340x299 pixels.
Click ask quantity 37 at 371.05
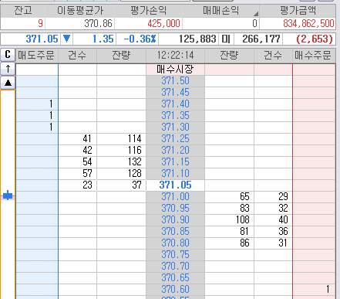[121, 185]
